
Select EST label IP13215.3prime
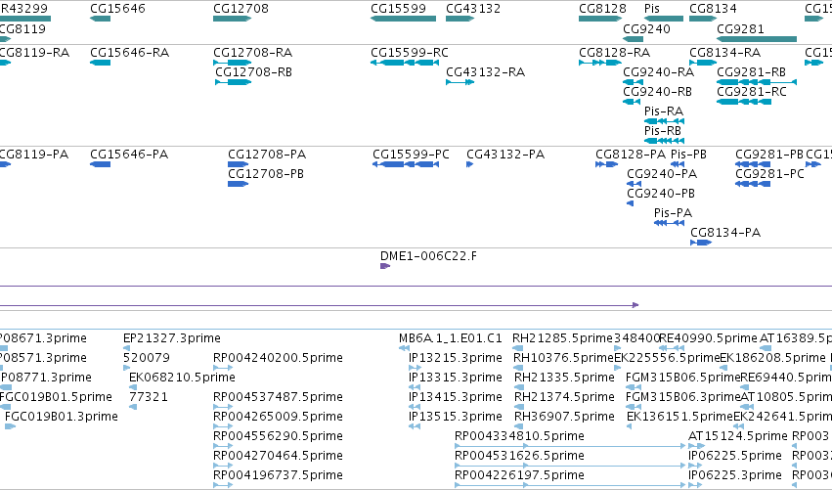(x=456, y=358)
